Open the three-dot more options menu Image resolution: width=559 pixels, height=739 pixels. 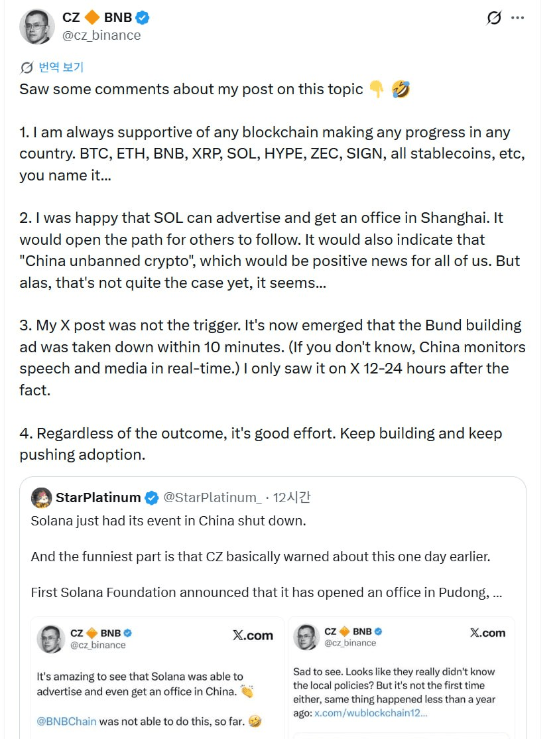click(x=518, y=18)
